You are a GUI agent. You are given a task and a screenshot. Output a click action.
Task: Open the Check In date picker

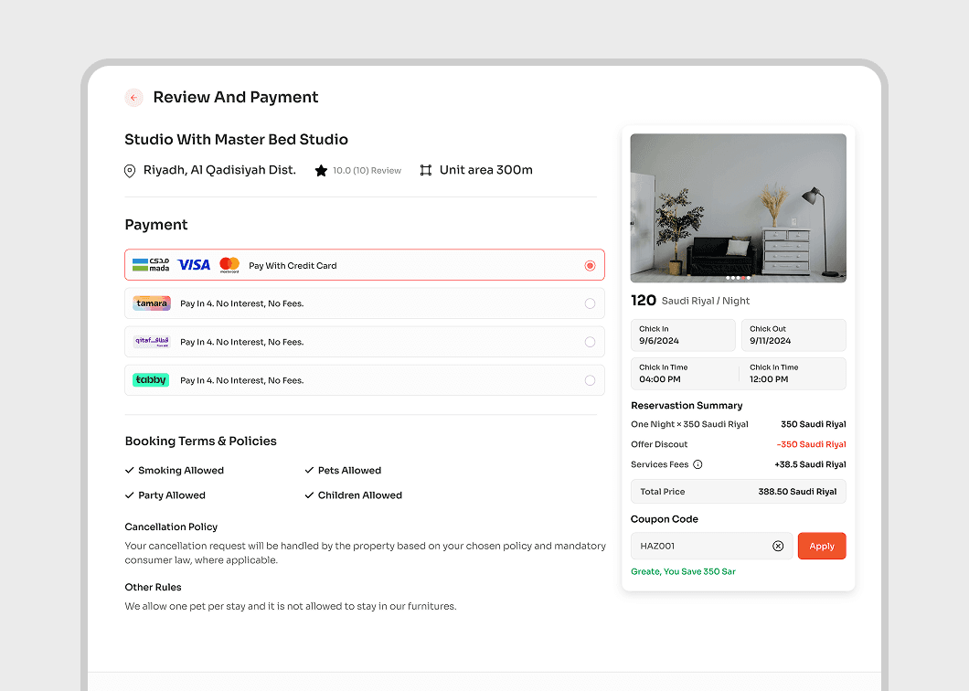(x=683, y=335)
